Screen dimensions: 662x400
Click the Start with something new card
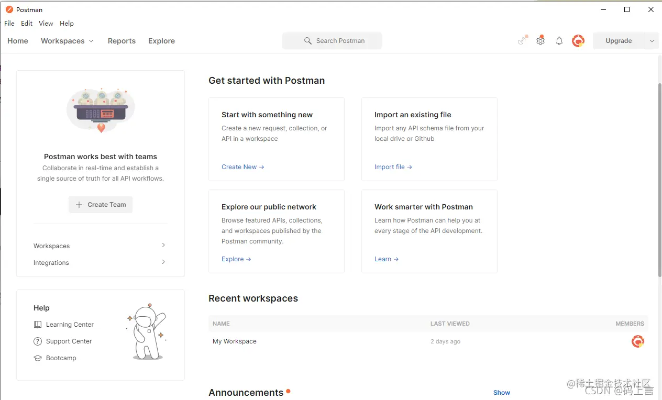point(277,139)
